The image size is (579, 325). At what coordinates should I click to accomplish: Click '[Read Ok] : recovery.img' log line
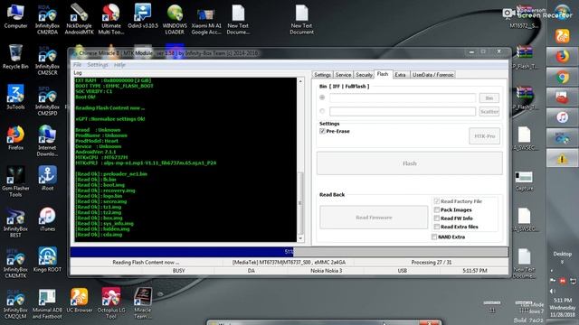[x=105, y=190]
